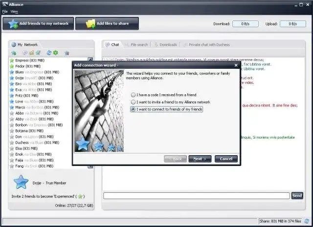The width and height of the screenshot is (313, 227).
Task: Click the Download speed field
Action: point(246,24)
